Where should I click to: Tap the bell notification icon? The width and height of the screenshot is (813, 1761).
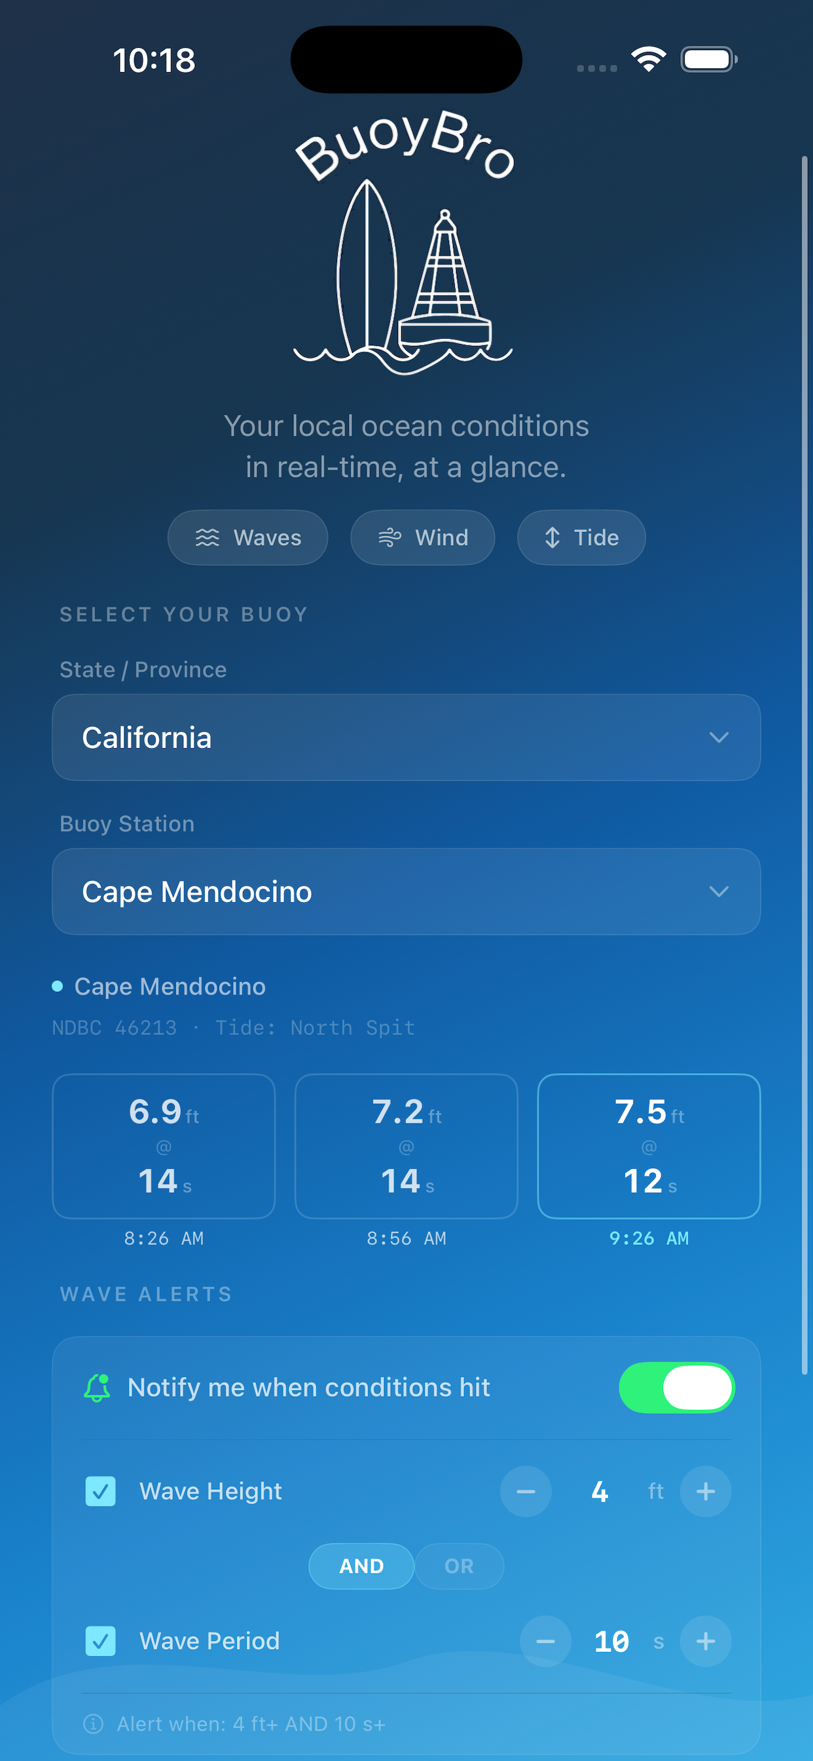(97, 1388)
